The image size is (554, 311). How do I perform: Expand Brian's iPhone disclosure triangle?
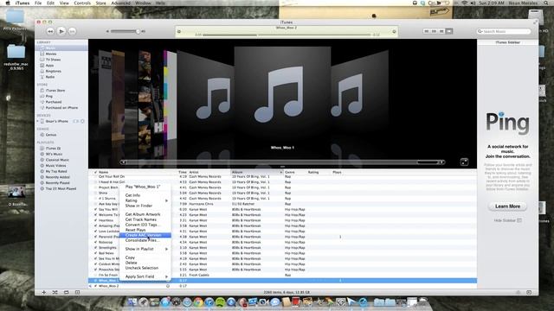click(x=38, y=121)
